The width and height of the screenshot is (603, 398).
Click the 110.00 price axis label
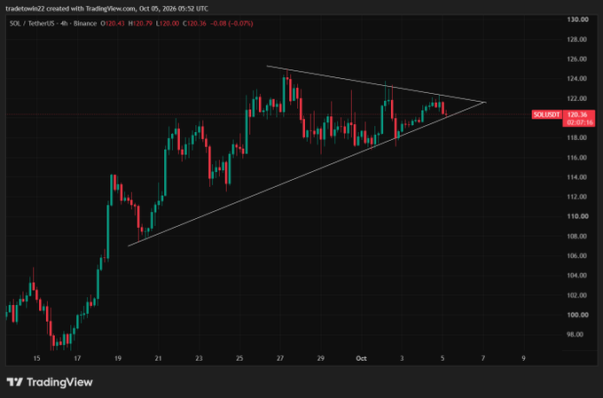click(577, 216)
